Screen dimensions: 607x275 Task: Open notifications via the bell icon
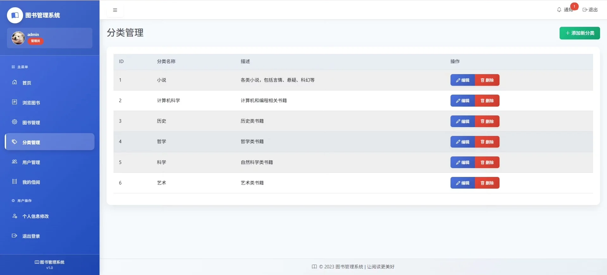[x=559, y=10]
